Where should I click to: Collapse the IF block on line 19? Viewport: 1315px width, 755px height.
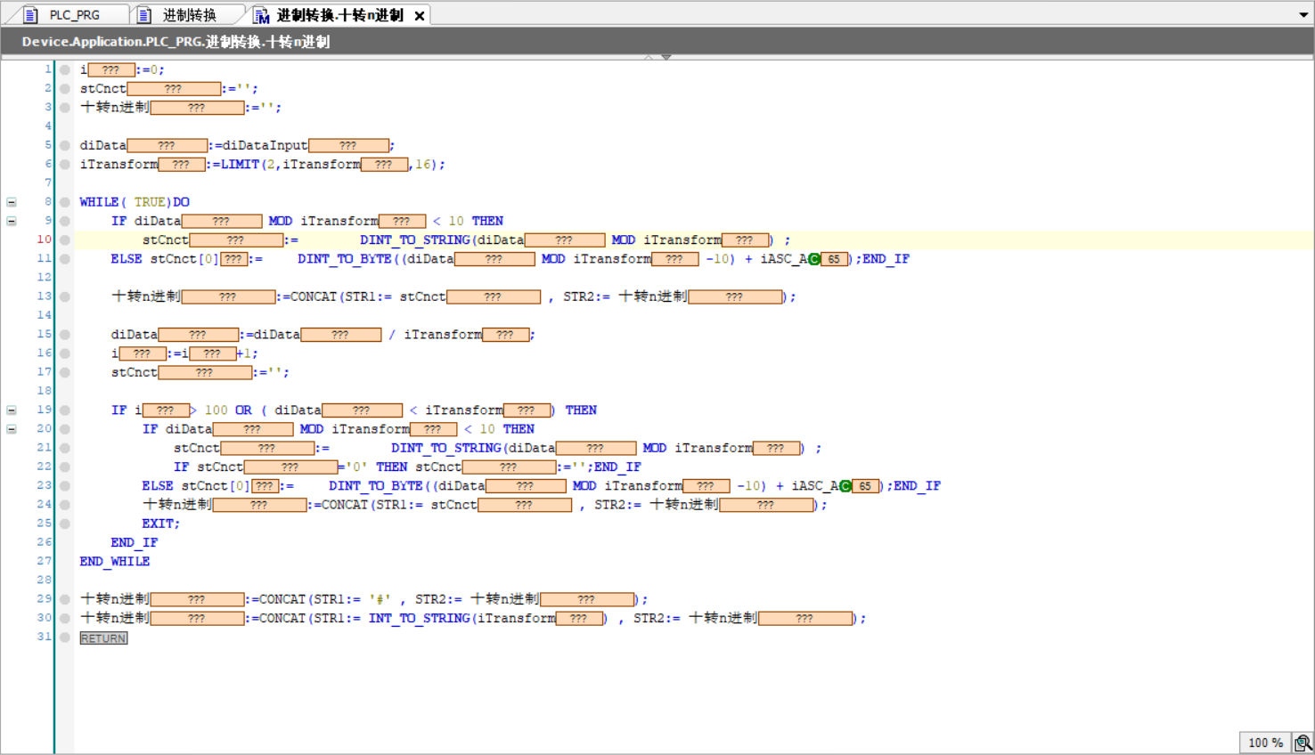click(12, 410)
